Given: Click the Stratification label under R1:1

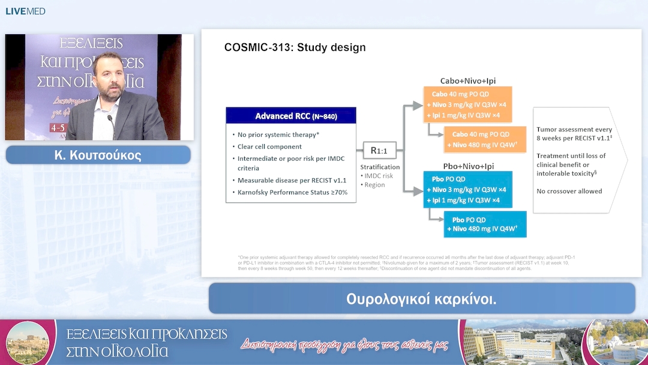Looking at the screenshot, I should (x=380, y=167).
